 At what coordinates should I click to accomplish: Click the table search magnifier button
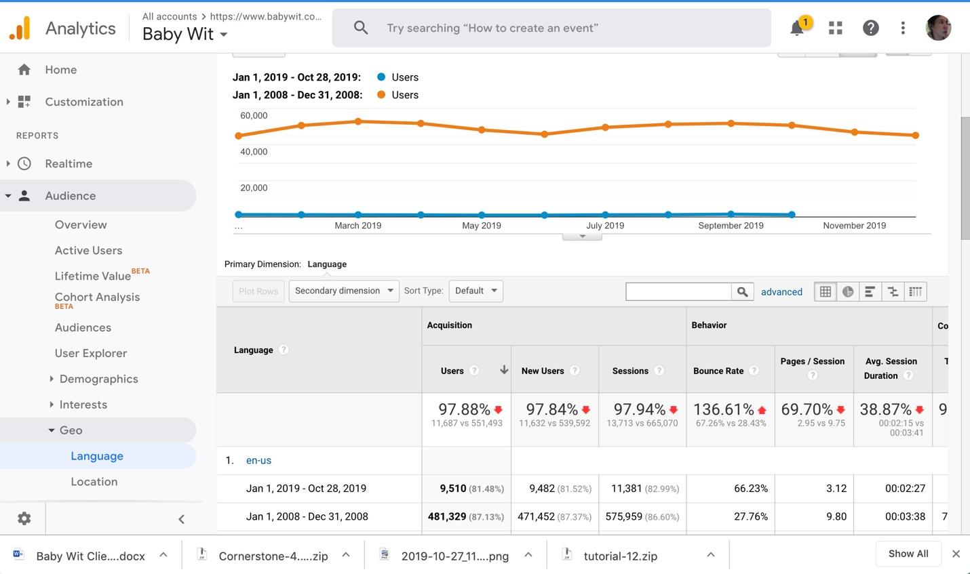[743, 291]
